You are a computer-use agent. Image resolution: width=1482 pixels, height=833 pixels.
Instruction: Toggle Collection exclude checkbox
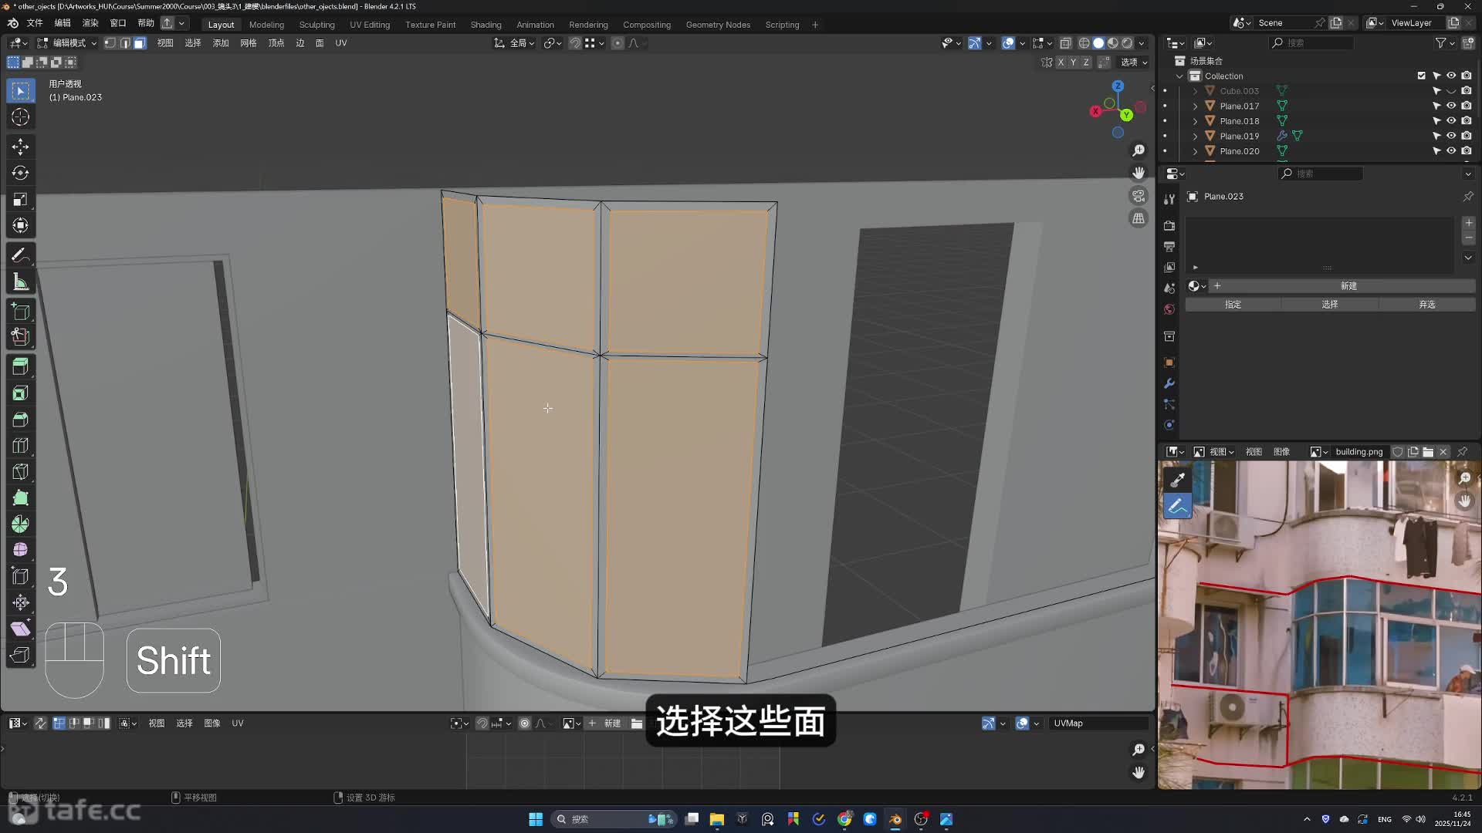tap(1421, 76)
